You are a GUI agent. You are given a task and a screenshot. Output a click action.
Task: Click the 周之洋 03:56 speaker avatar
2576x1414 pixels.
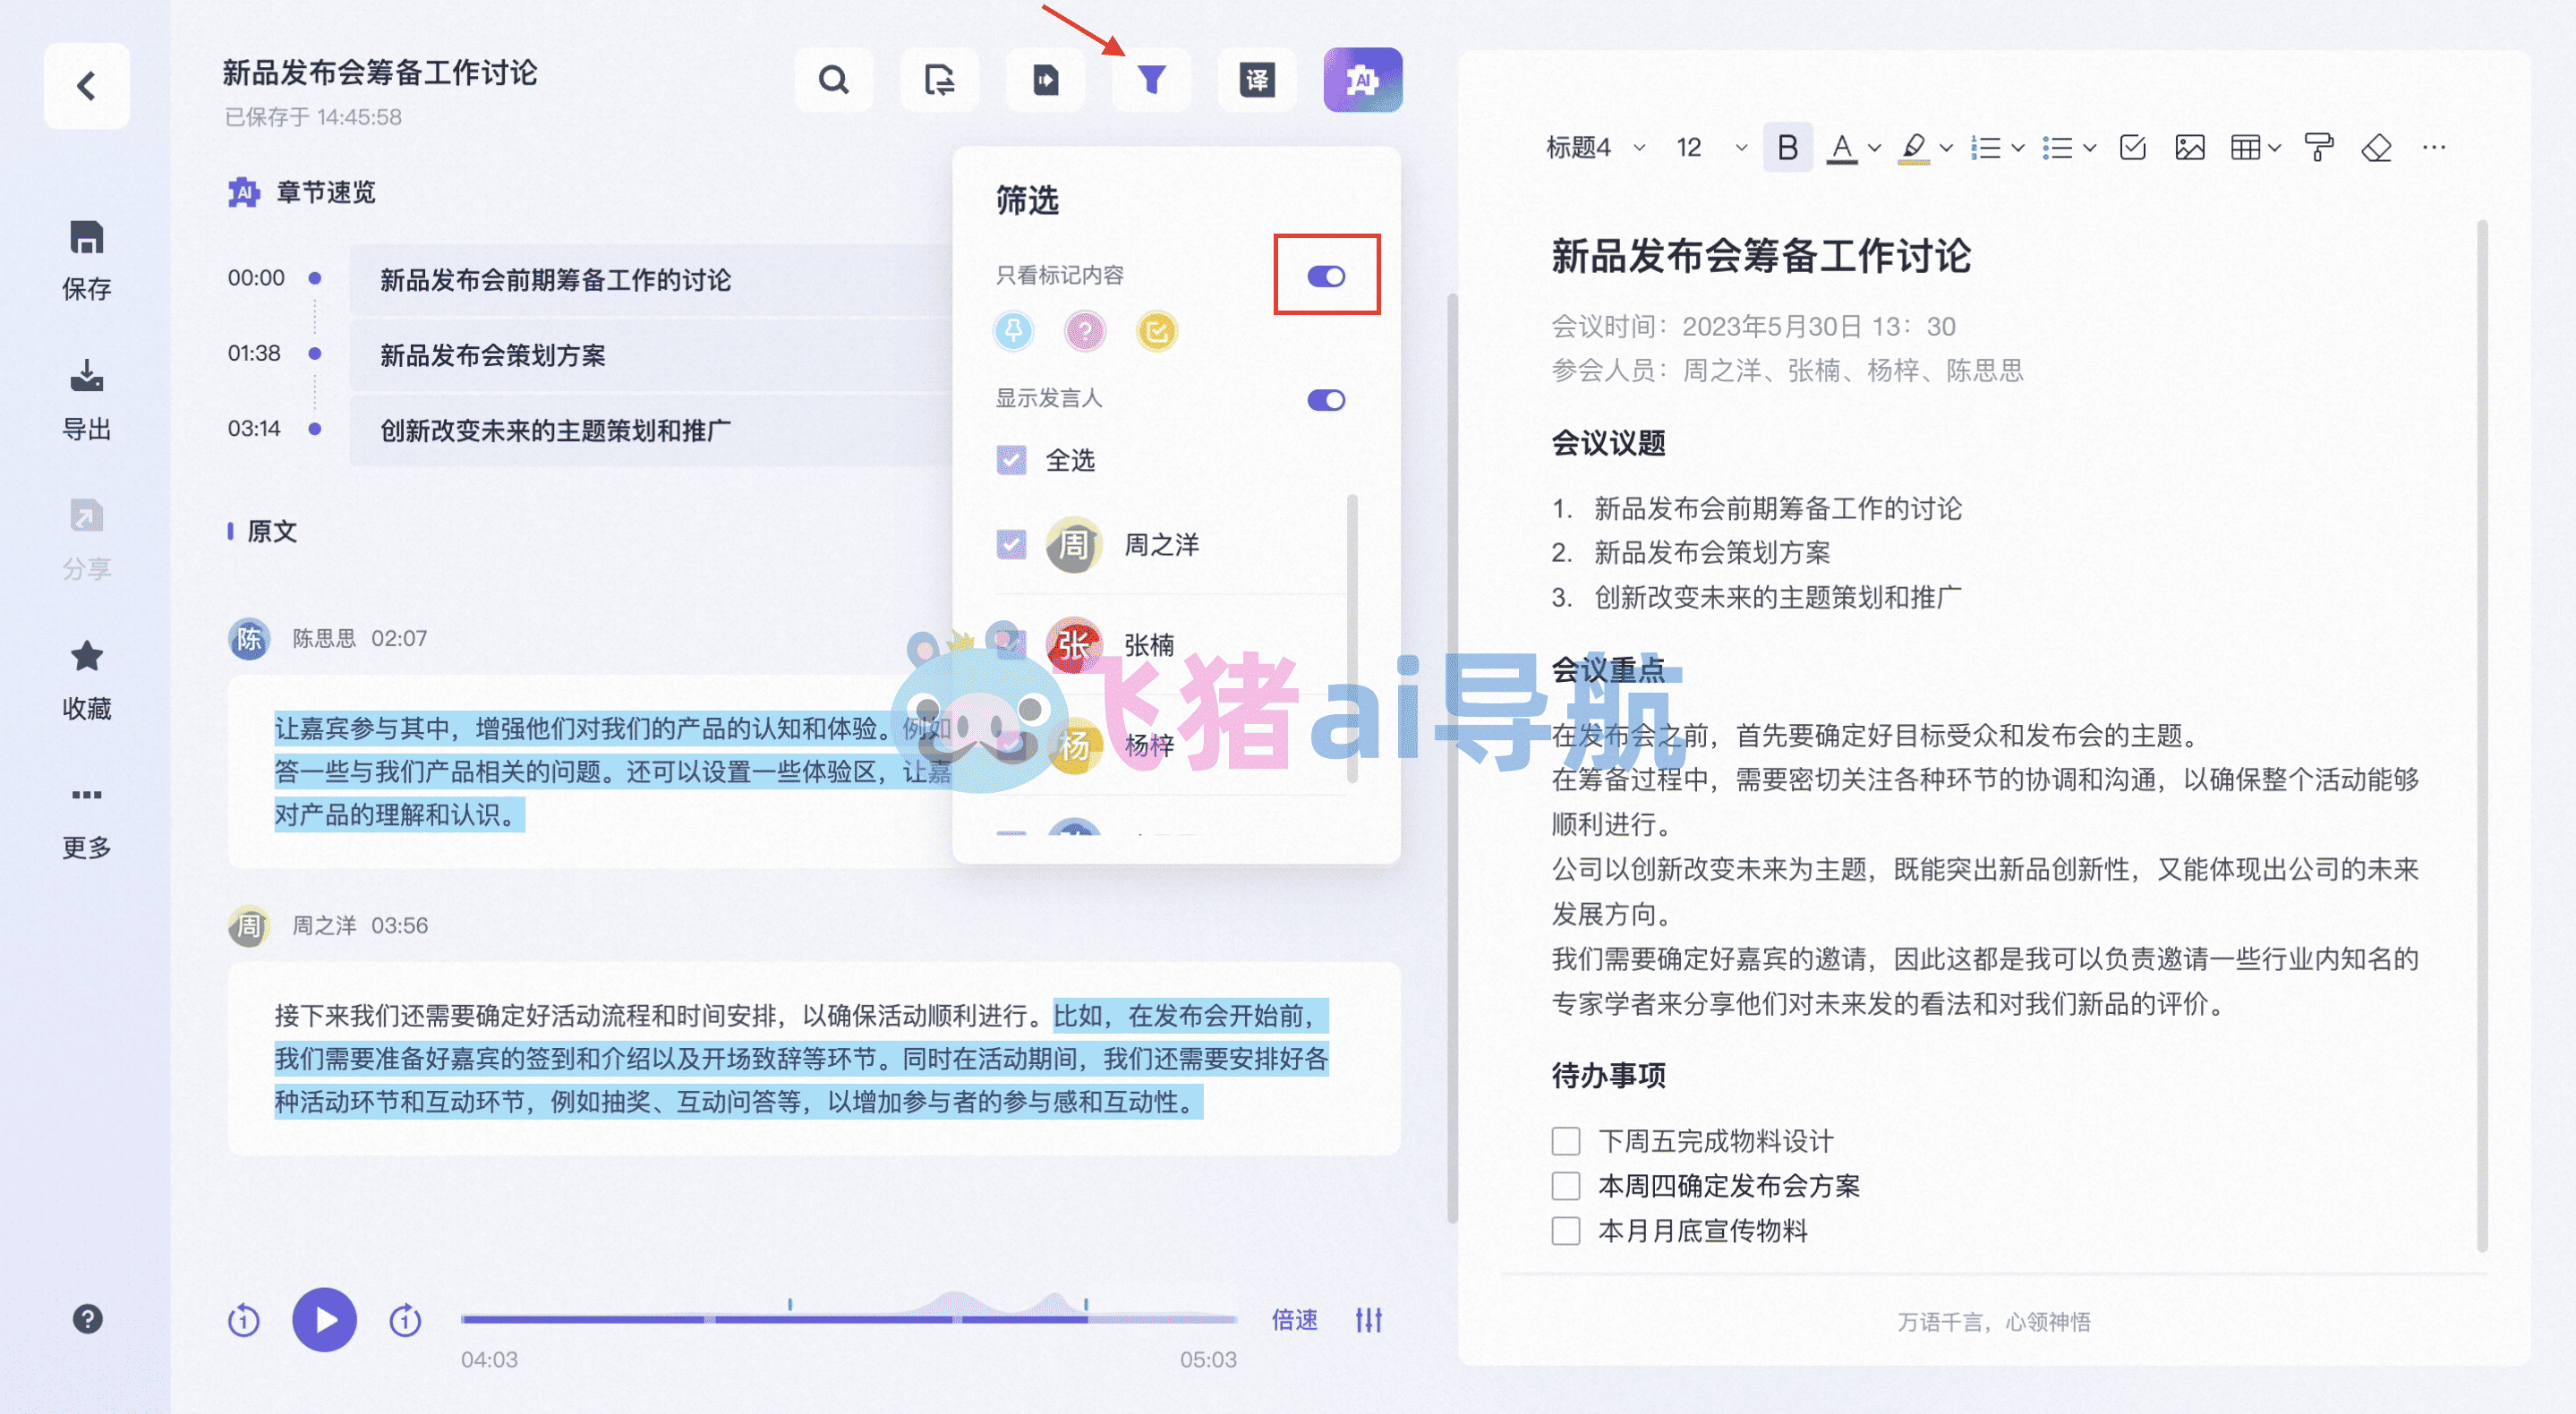249,925
